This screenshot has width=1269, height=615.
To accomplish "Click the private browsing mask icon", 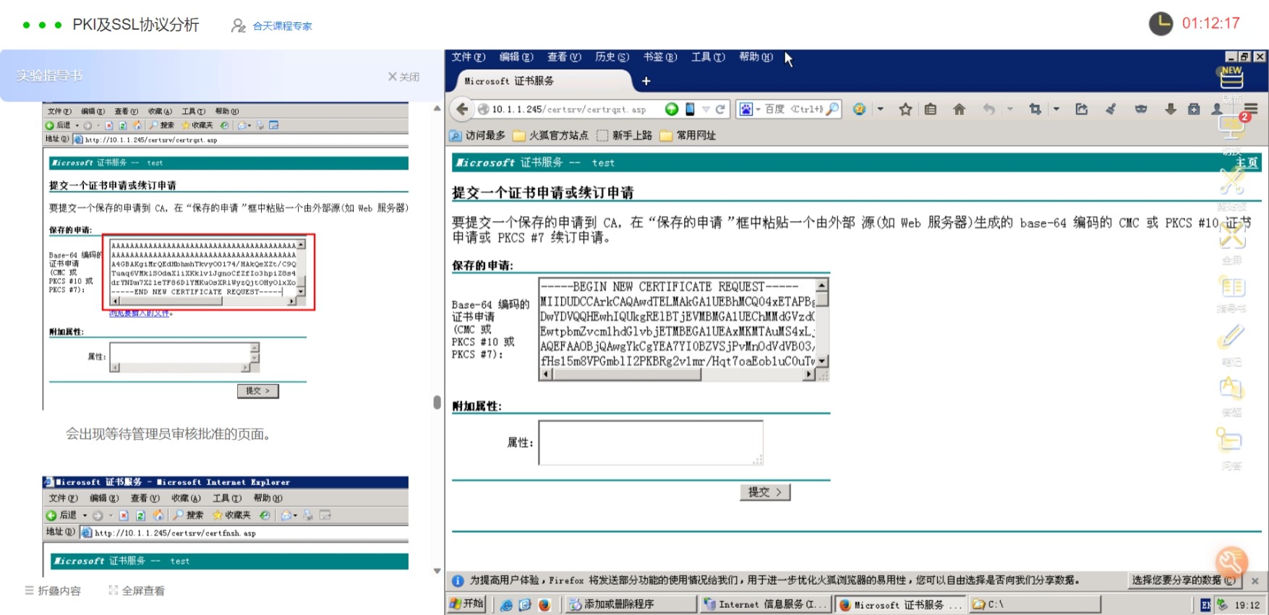I will 1141,109.
